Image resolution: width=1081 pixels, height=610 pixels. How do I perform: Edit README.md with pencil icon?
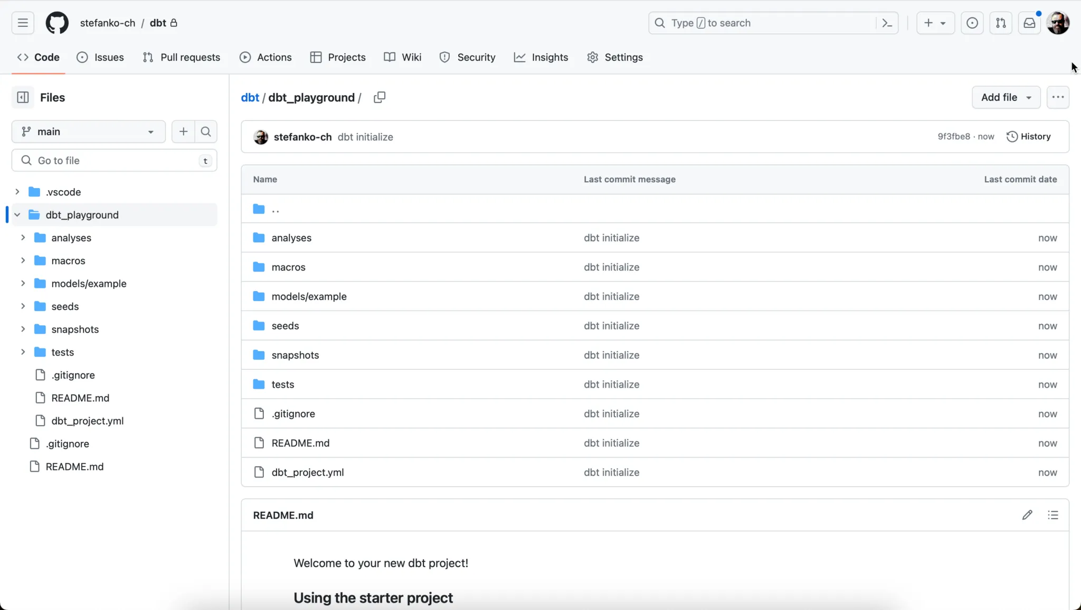[1027, 515]
